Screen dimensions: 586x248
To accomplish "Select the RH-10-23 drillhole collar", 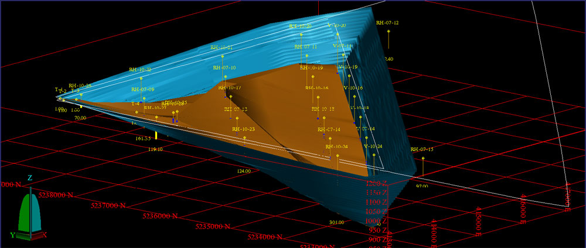I will [x=243, y=129].
